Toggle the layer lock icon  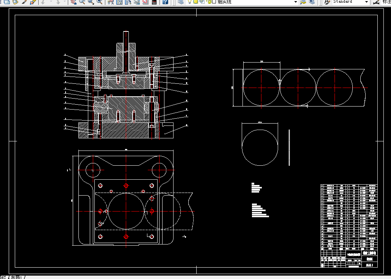[x=209, y=2]
